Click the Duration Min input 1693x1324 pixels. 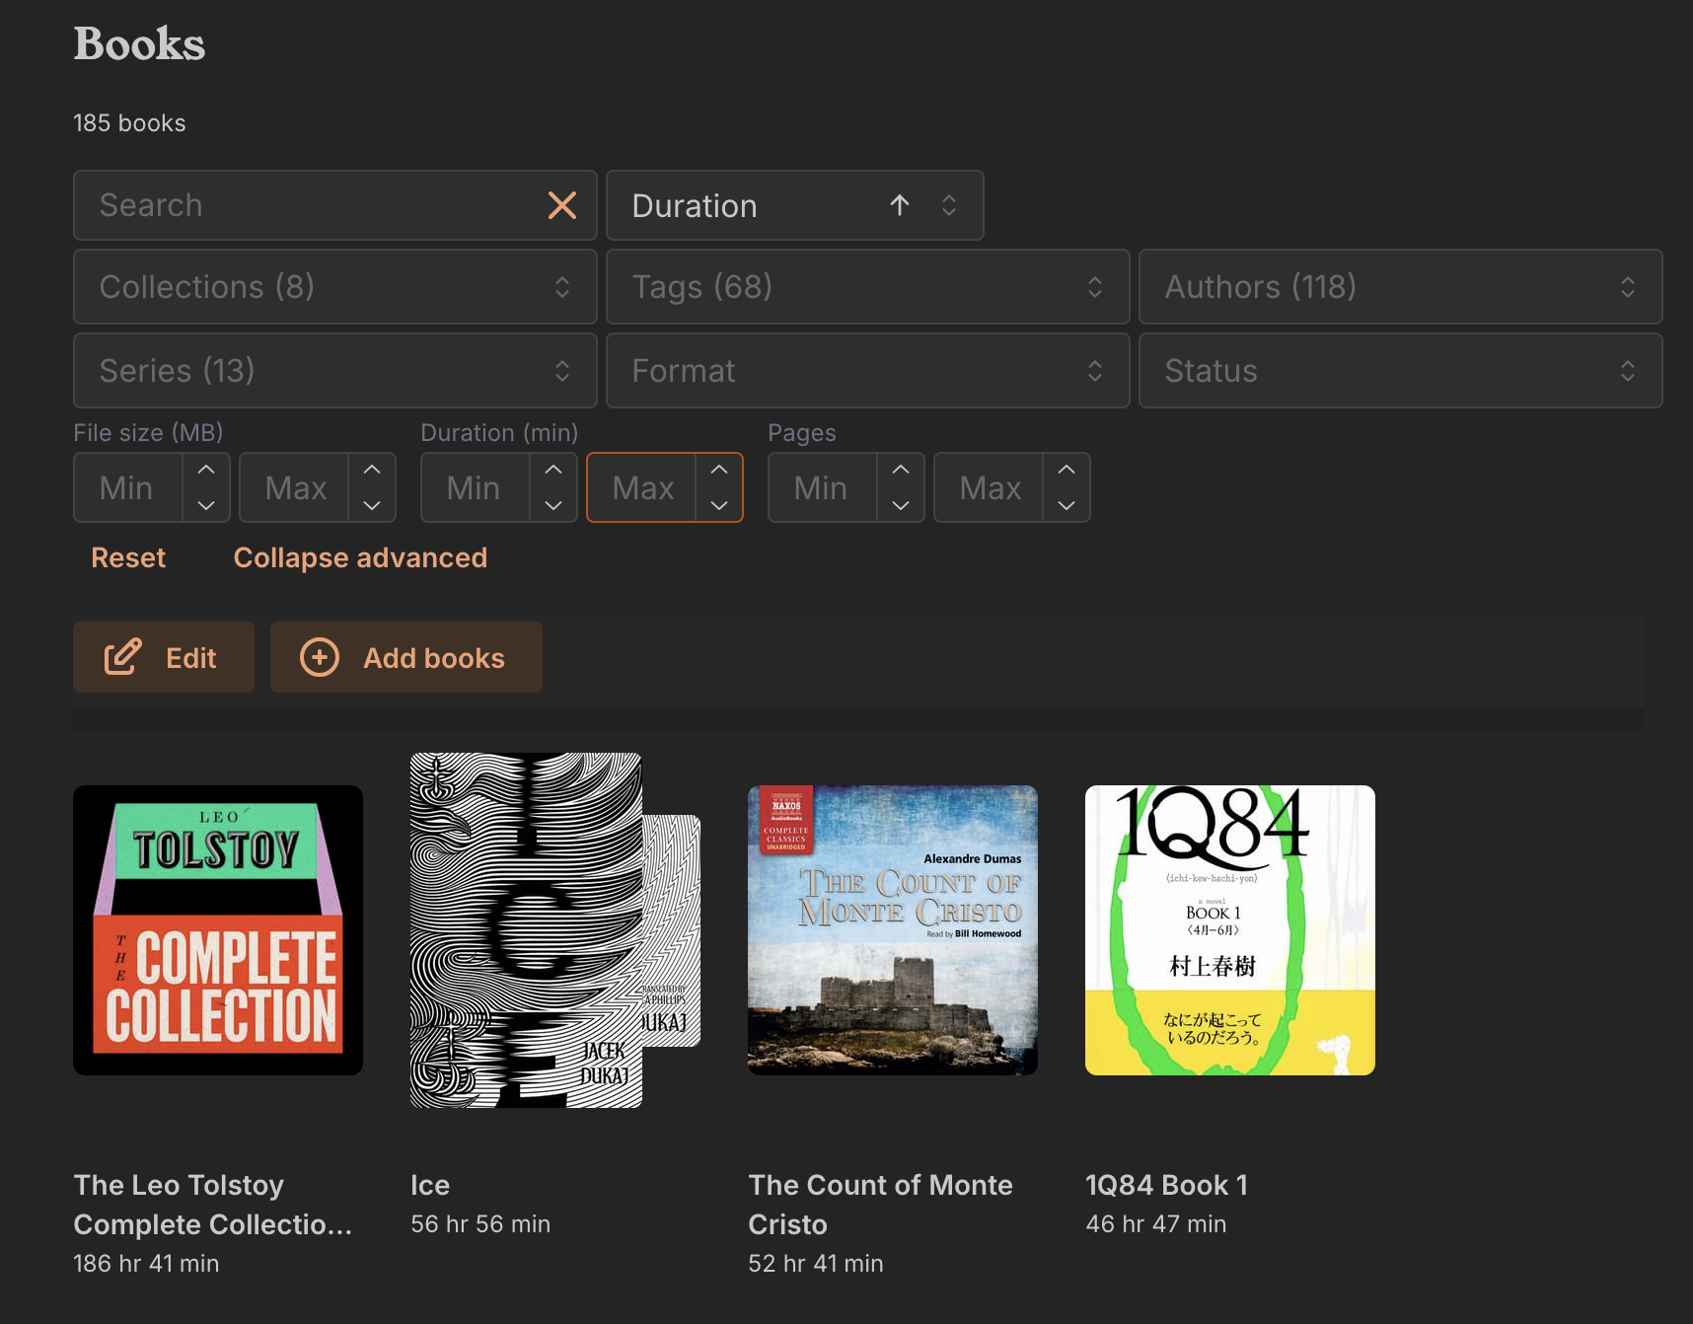(476, 487)
